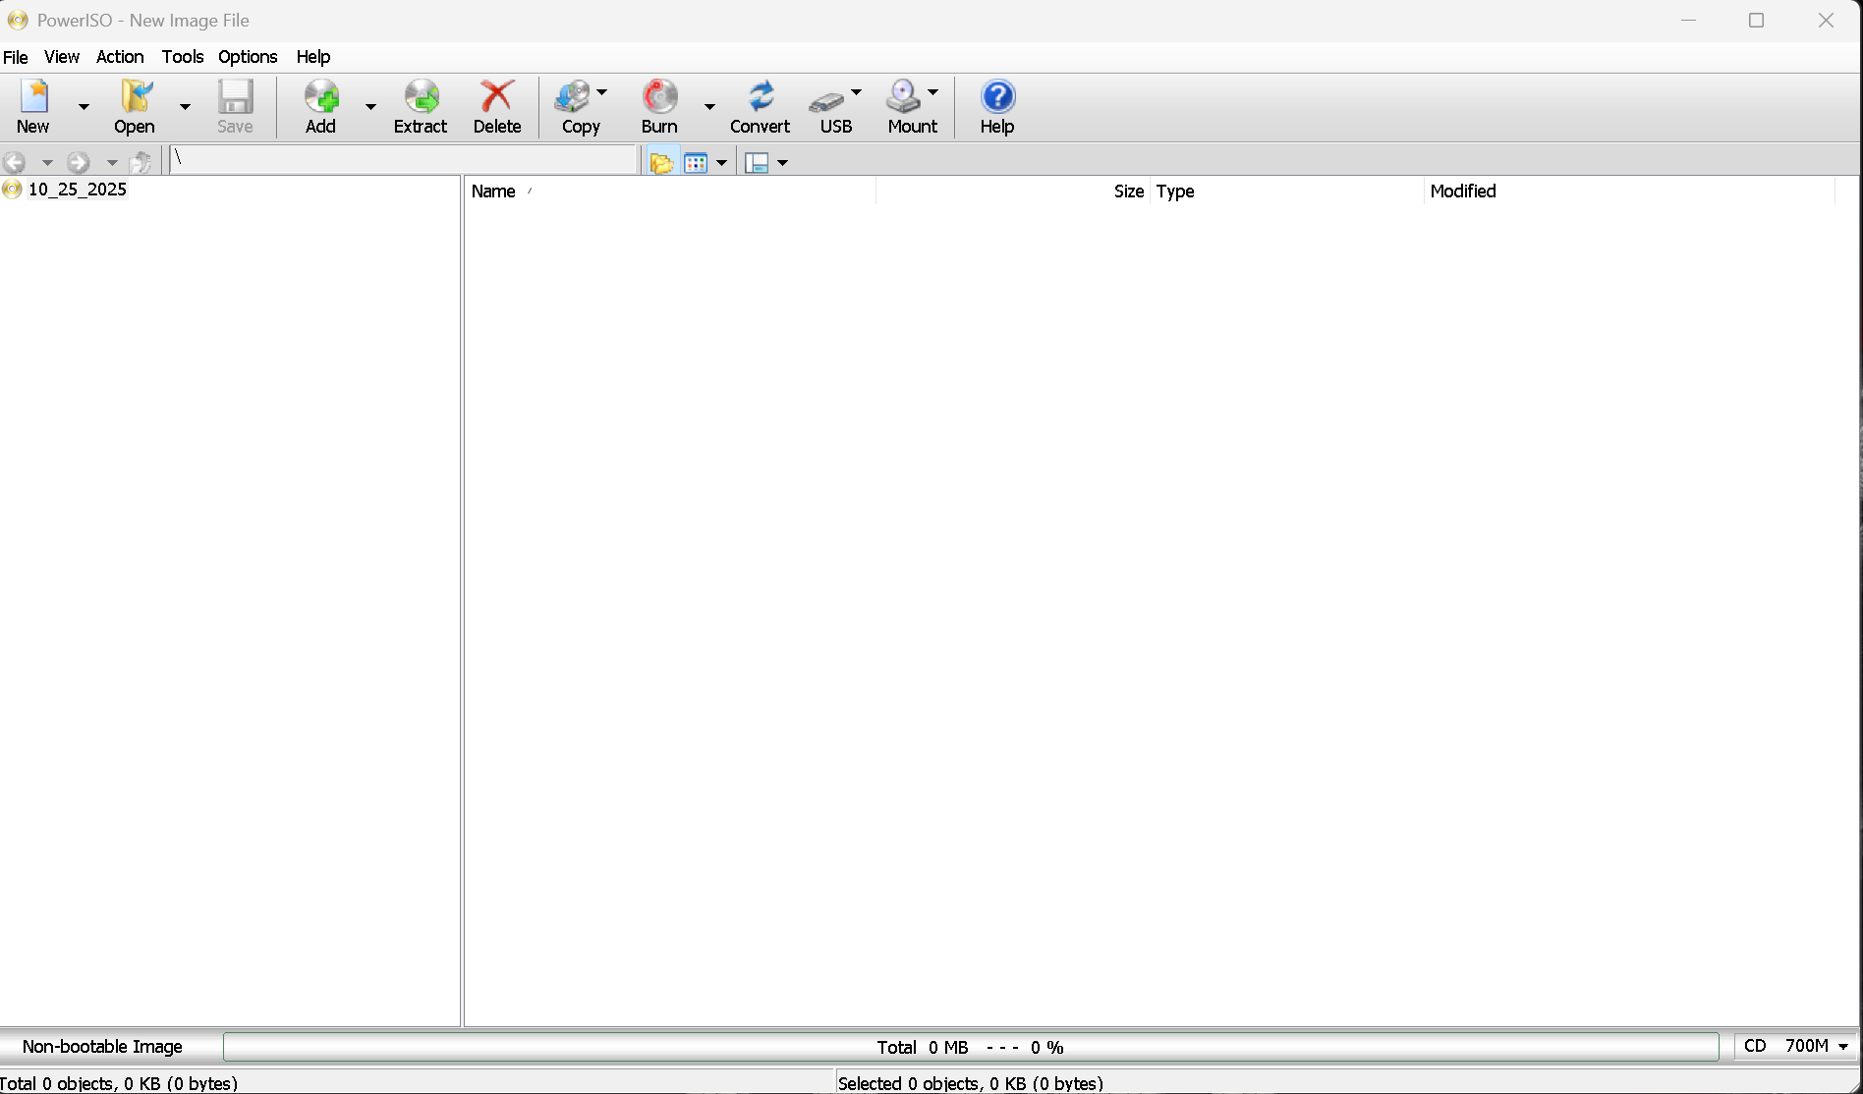Open the File menu

16,57
